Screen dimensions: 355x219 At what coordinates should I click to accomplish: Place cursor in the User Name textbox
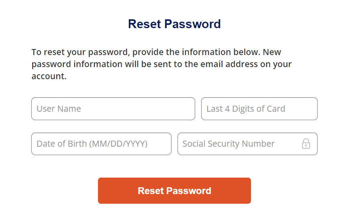coord(113,109)
